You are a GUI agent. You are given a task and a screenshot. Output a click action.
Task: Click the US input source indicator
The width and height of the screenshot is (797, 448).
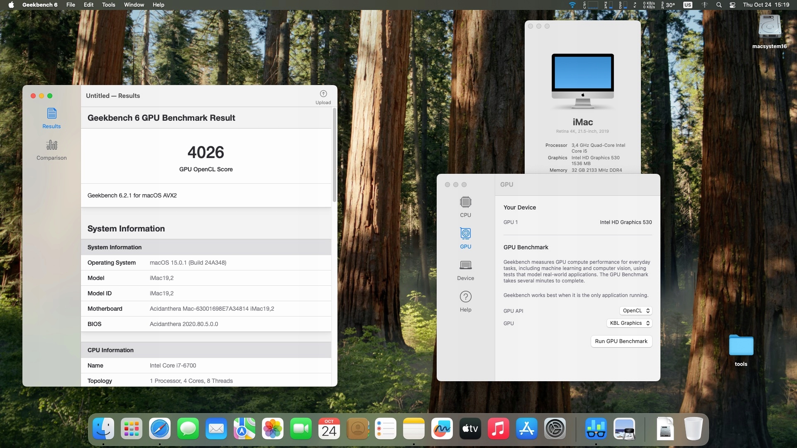click(x=688, y=5)
